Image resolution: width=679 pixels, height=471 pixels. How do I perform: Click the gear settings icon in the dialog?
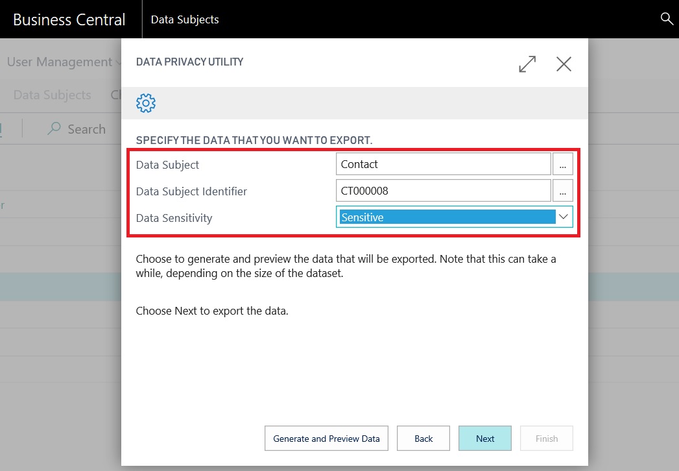click(x=146, y=103)
